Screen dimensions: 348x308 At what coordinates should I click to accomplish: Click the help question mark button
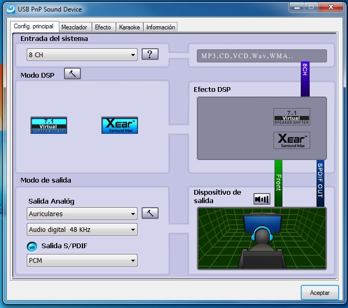[x=150, y=54]
